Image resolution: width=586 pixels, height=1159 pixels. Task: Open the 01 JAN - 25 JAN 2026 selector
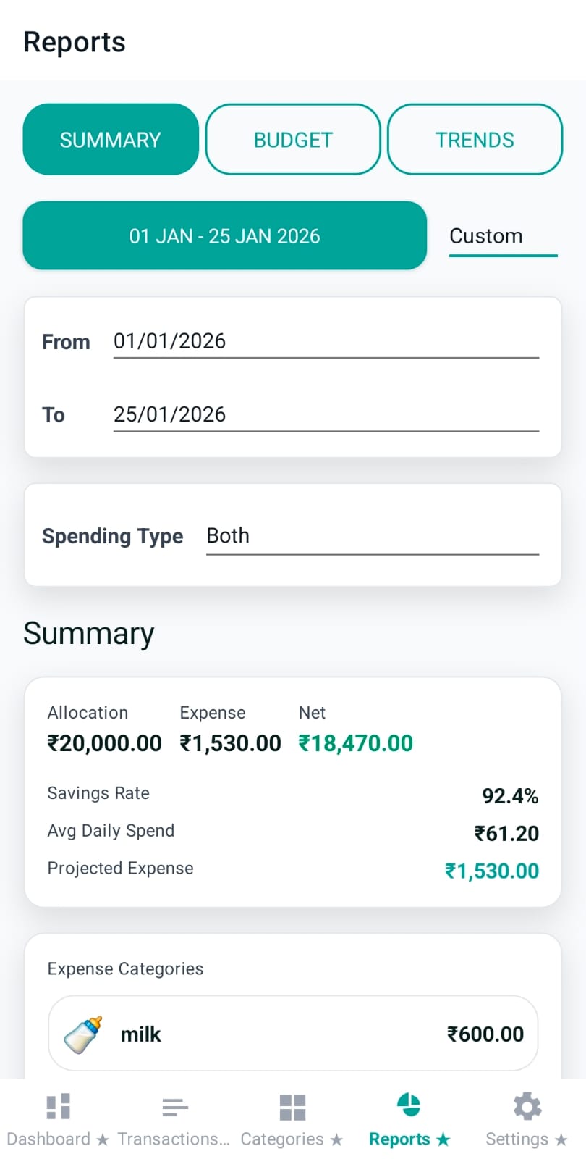(224, 235)
